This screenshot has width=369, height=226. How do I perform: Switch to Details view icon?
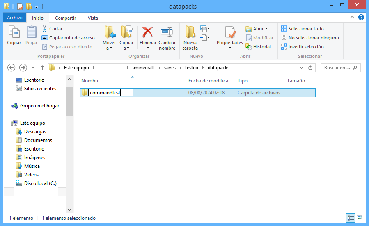(351, 218)
